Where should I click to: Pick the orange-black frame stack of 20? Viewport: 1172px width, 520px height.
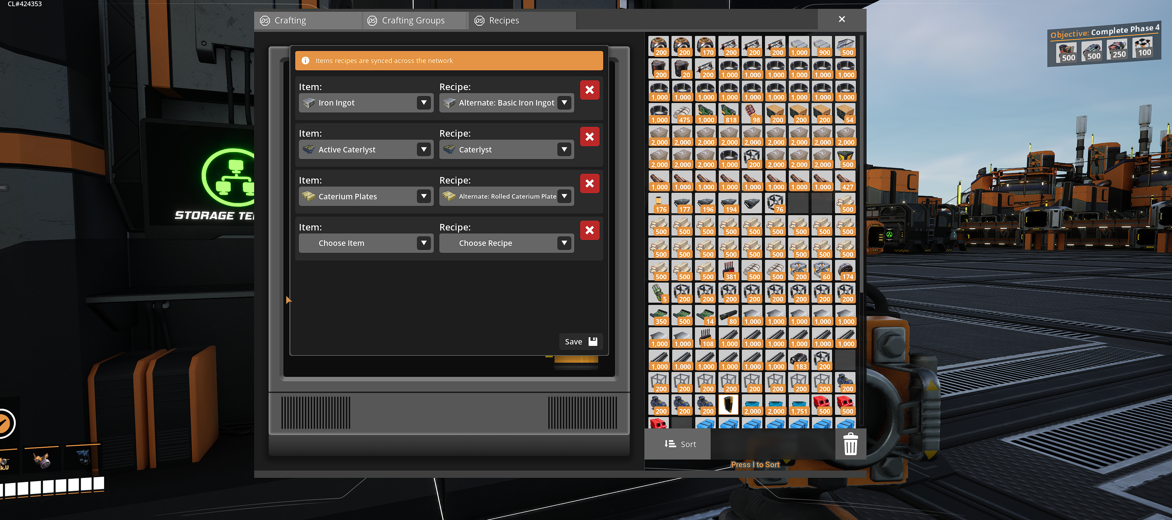tap(682, 69)
